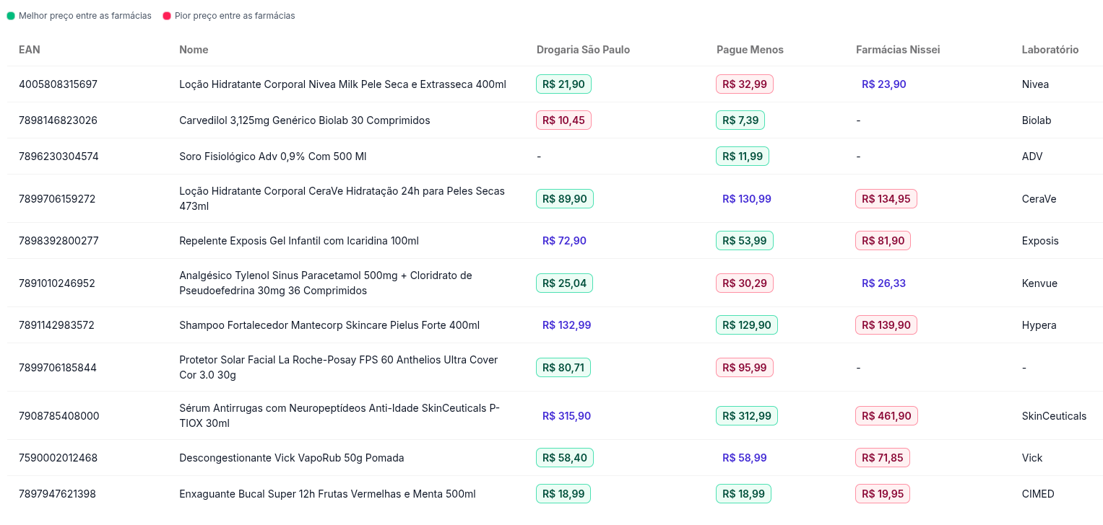Click the Farmácias Nissei column header
Image resolution: width=1103 pixels, height=525 pixels.
(898, 50)
